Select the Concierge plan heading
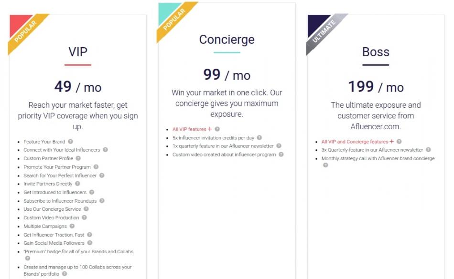454x279 pixels. (x=227, y=40)
